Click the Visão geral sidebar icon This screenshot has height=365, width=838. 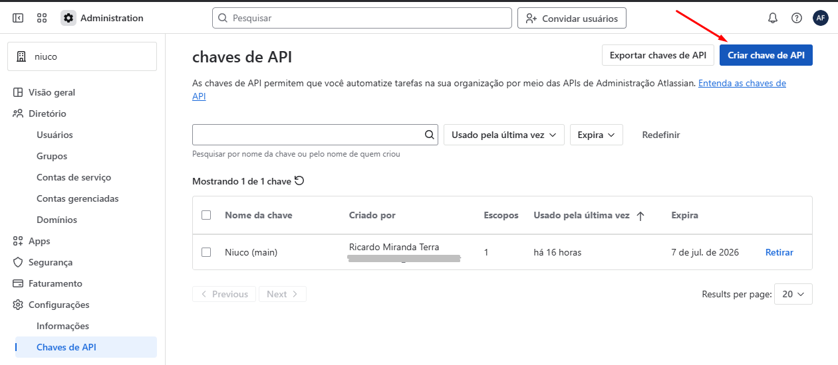click(18, 92)
